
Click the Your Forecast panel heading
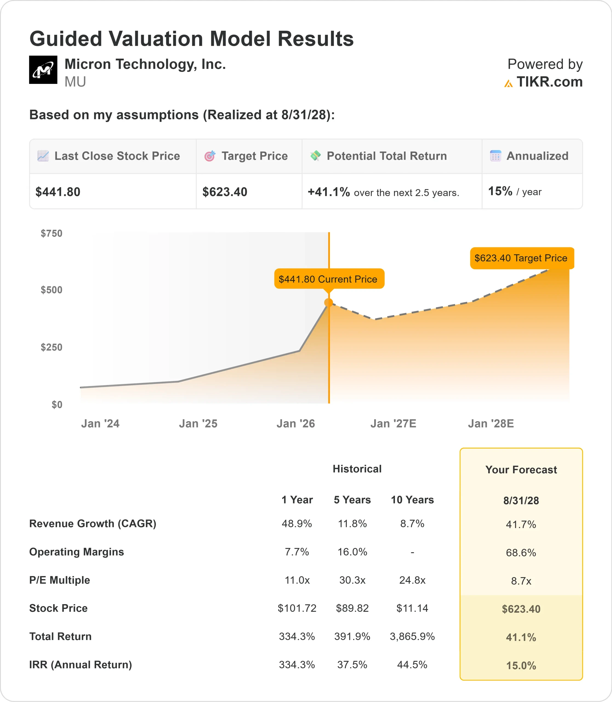(521, 469)
